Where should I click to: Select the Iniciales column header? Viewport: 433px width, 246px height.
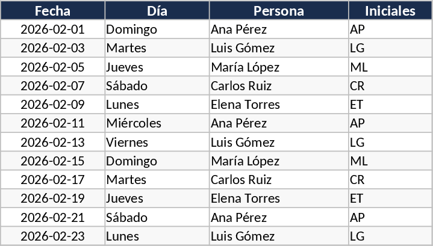390,11
